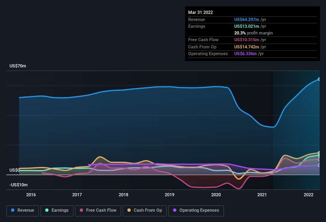Click the blue Revenue legend dot
Screen dimensions: 326x222
pyautogui.click(x=13, y=210)
